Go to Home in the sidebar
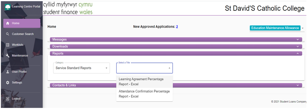 click(x=22, y=23)
